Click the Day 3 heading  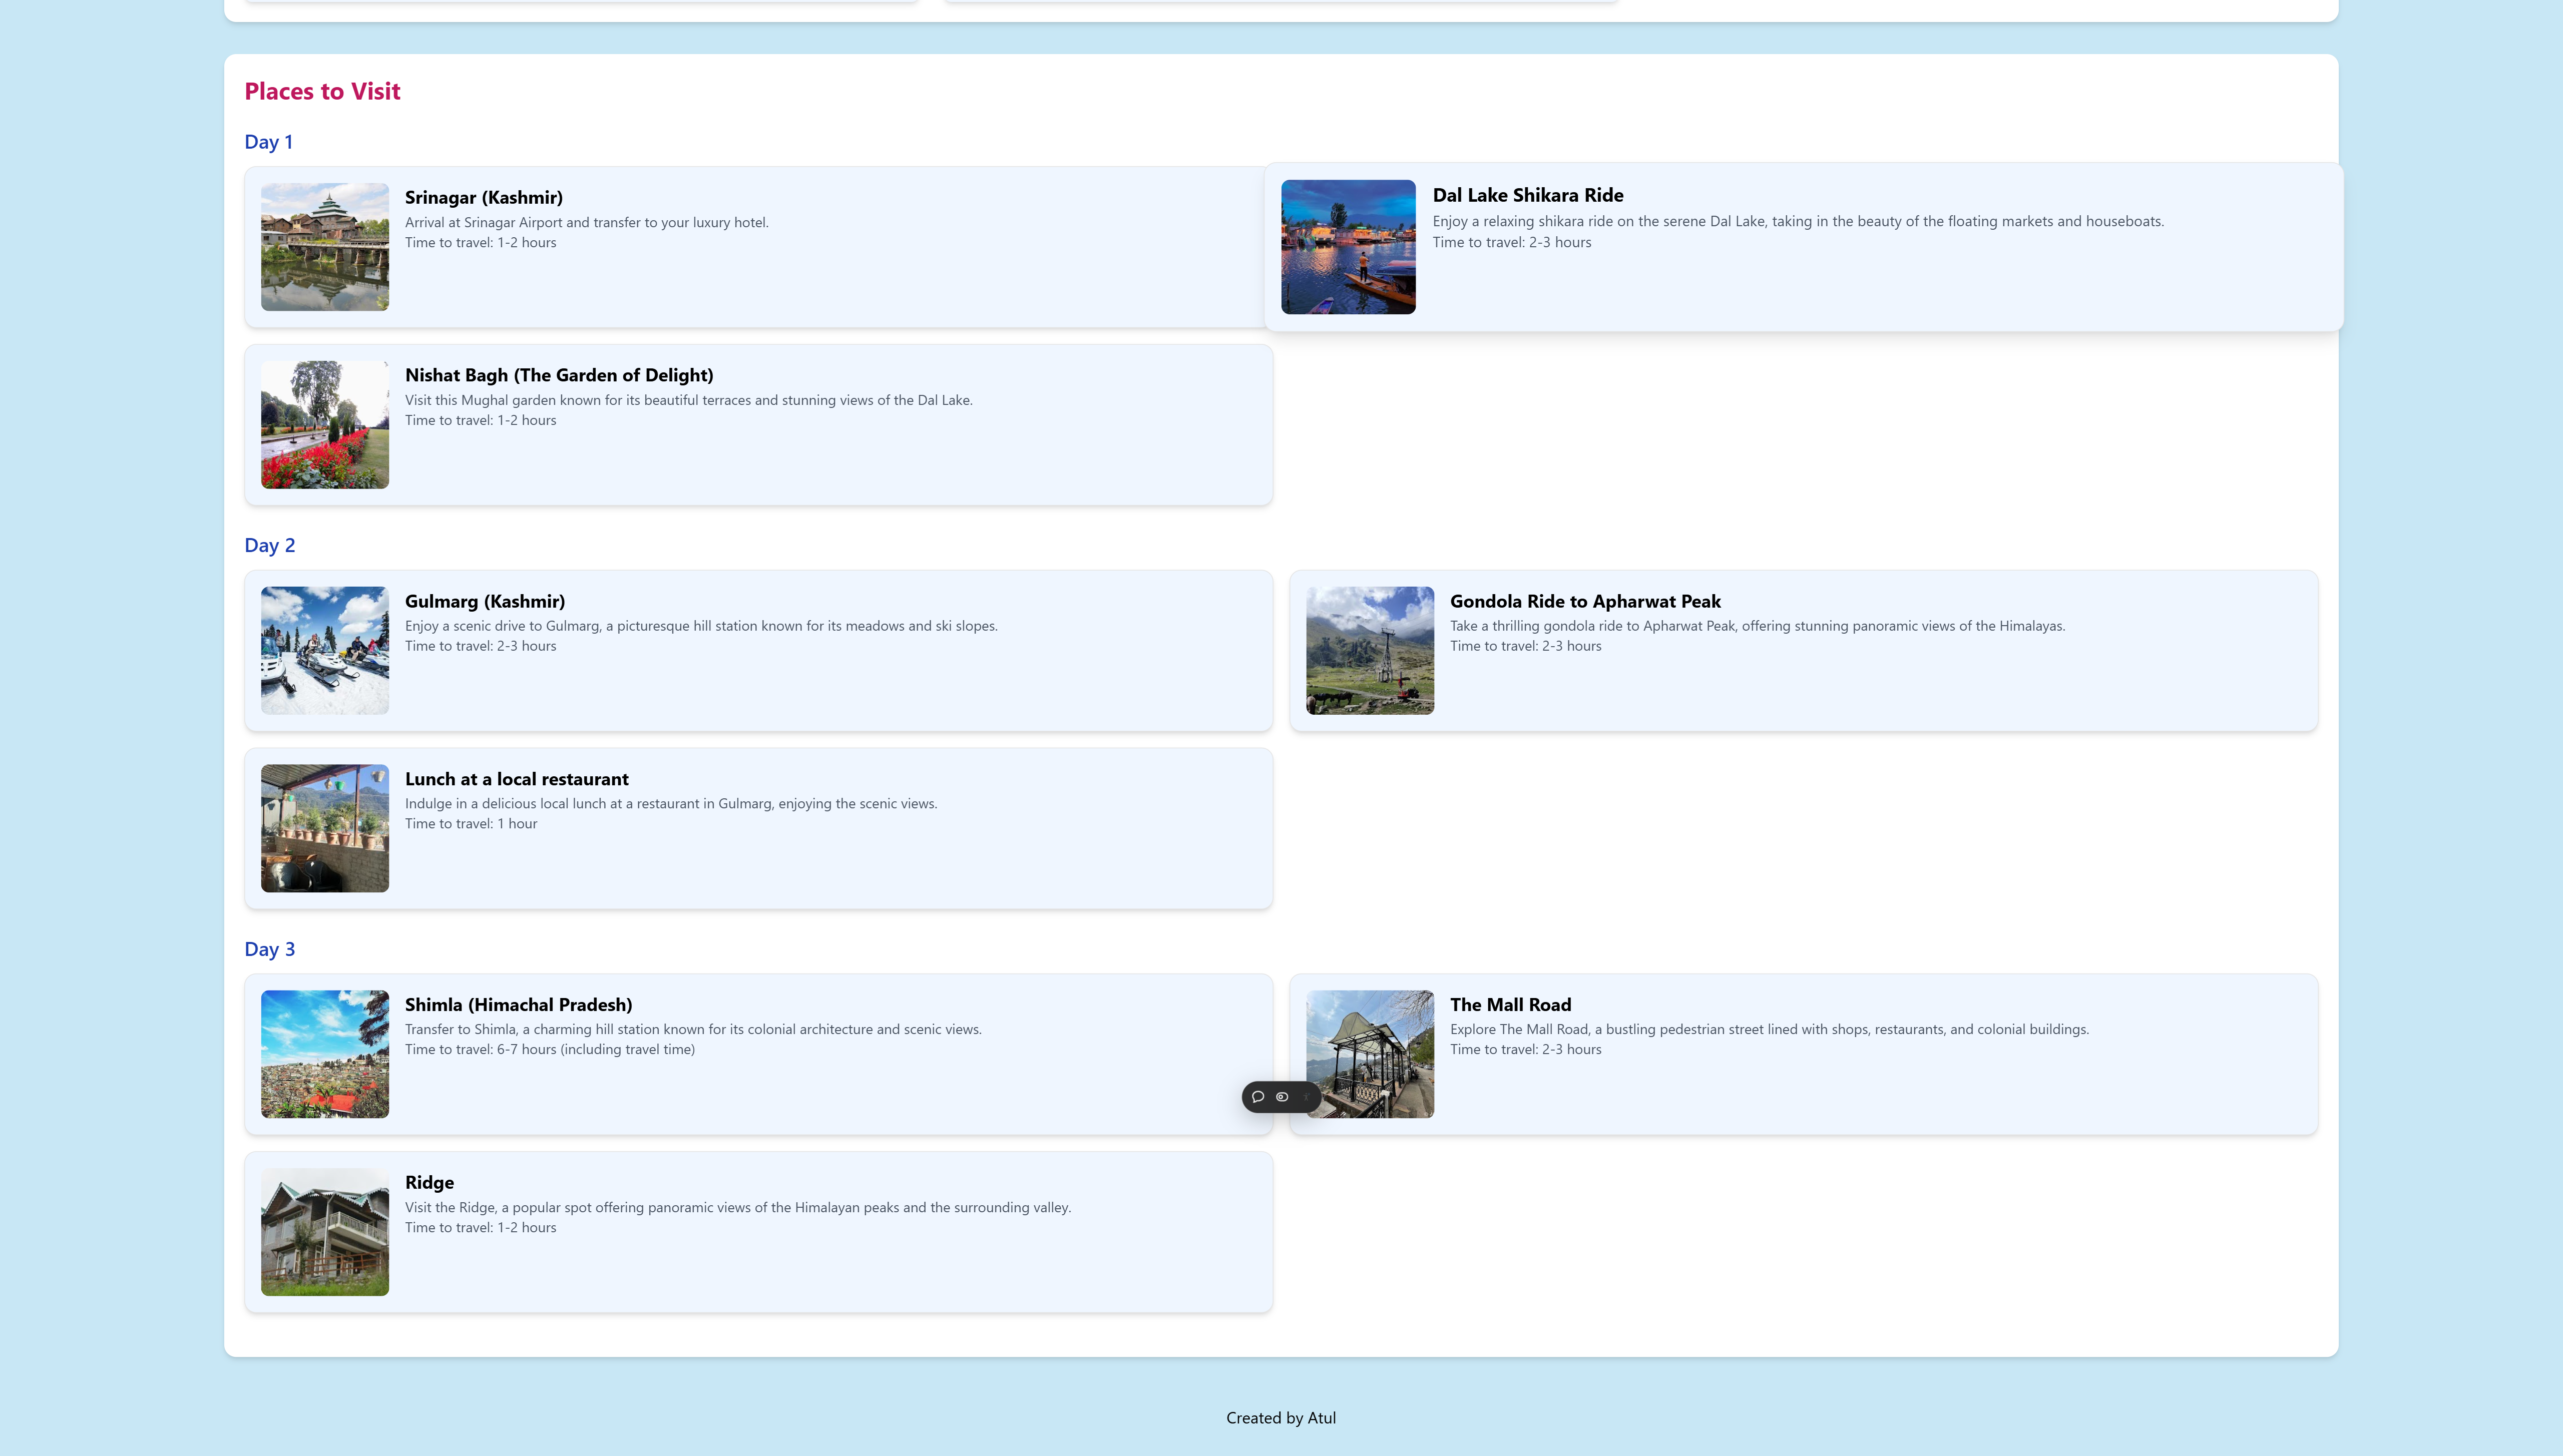[x=269, y=949]
